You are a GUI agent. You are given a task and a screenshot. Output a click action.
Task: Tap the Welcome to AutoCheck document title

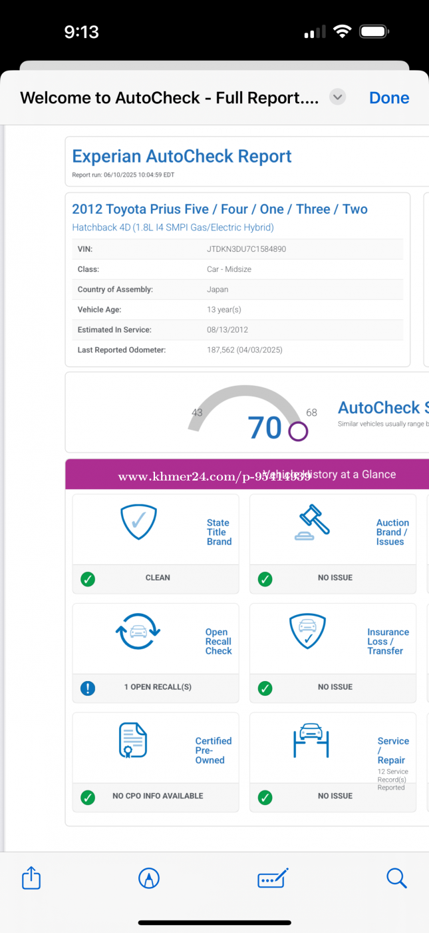point(170,98)
